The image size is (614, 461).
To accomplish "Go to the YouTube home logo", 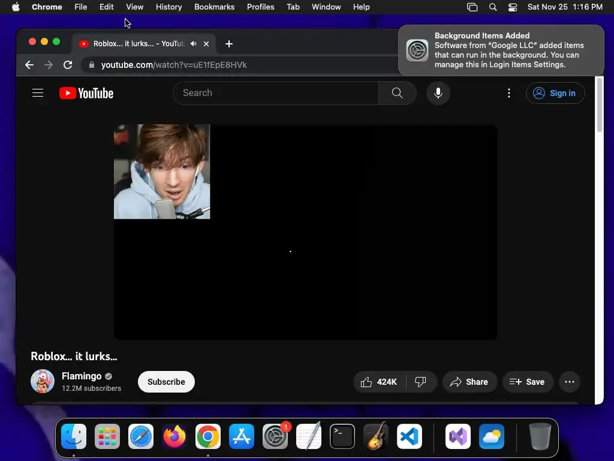I will pos(86,93).
